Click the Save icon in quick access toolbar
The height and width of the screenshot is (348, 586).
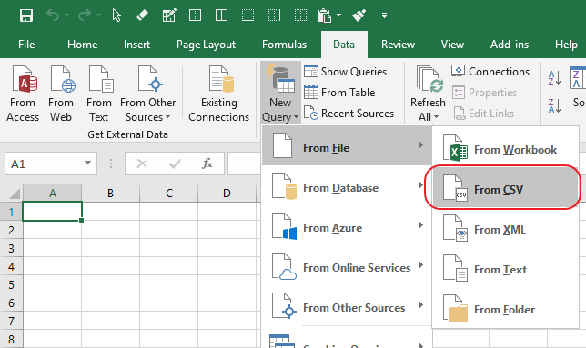(26, 15)
